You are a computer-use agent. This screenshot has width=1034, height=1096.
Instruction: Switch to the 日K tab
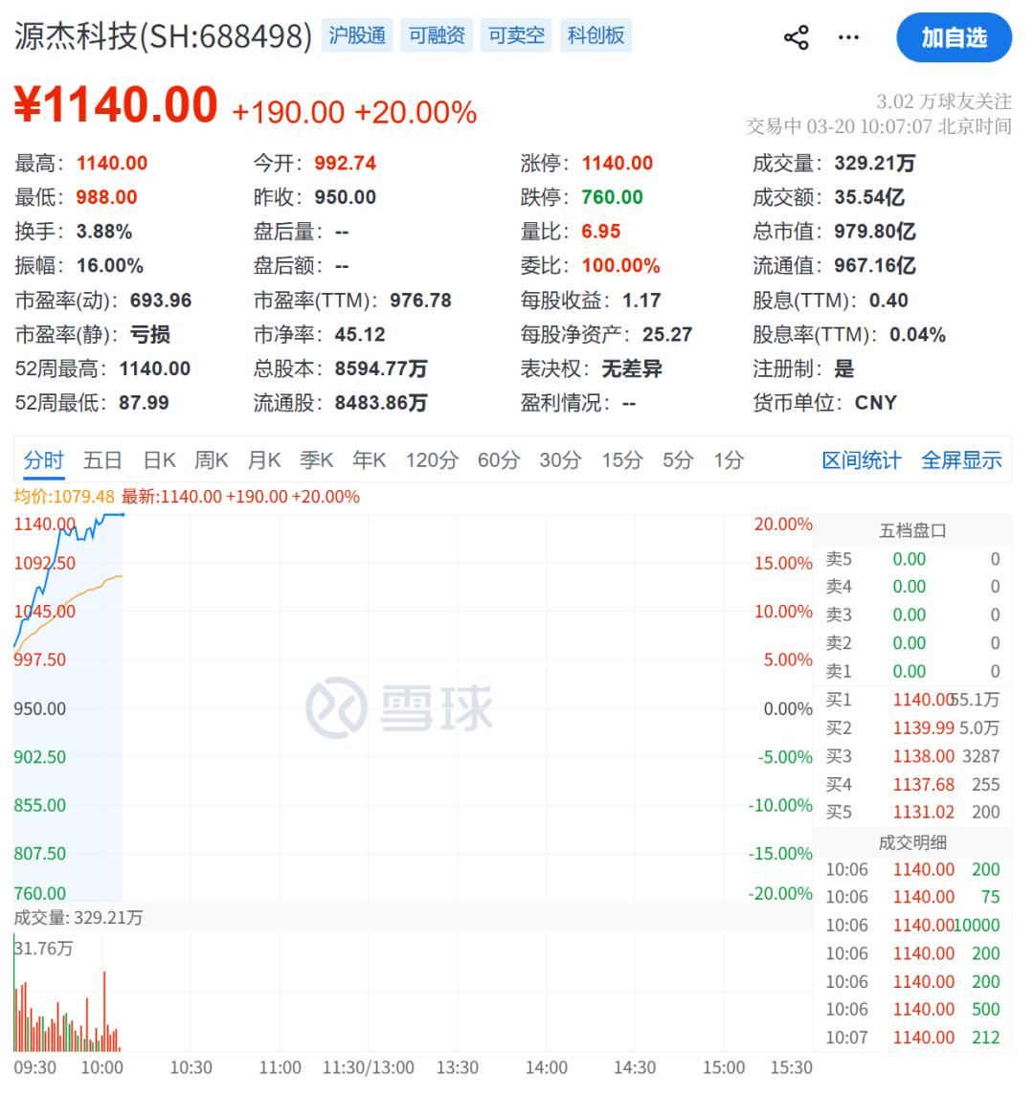[x=159, y=459]
